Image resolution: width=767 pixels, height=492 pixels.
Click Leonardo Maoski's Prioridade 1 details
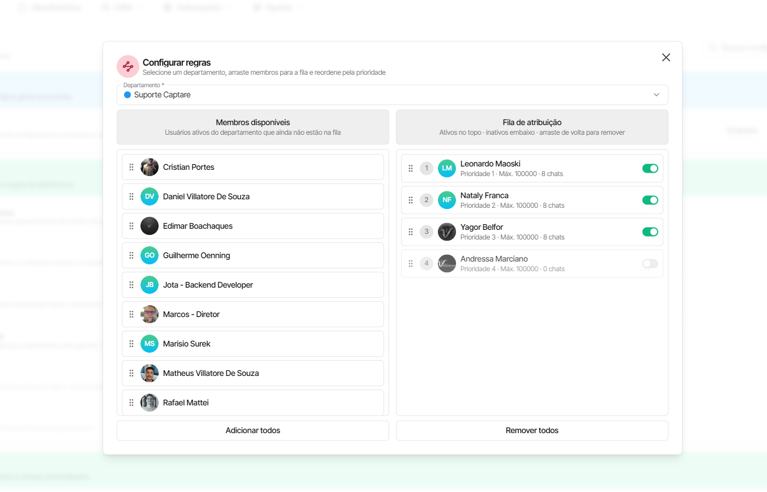(512, 174)
